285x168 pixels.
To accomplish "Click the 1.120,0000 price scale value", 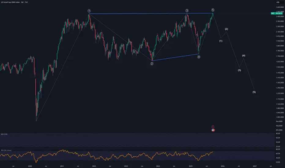I will [280, 104].
